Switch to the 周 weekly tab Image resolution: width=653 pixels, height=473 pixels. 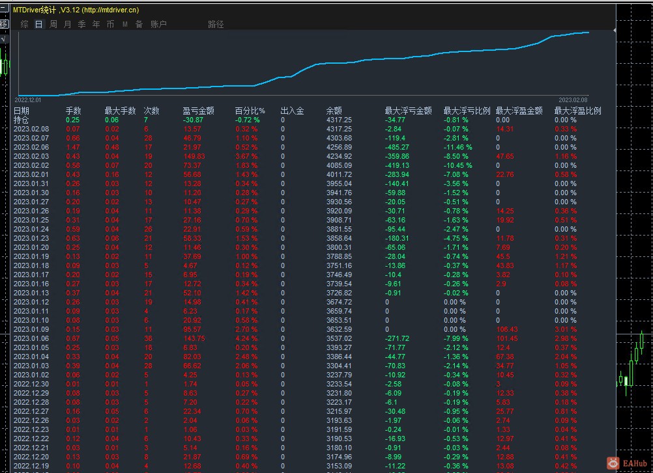click(53, 24)
